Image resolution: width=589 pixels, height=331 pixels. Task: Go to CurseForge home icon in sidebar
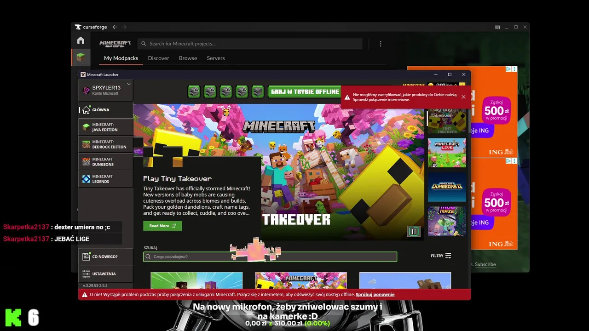[x=81, y=40]
